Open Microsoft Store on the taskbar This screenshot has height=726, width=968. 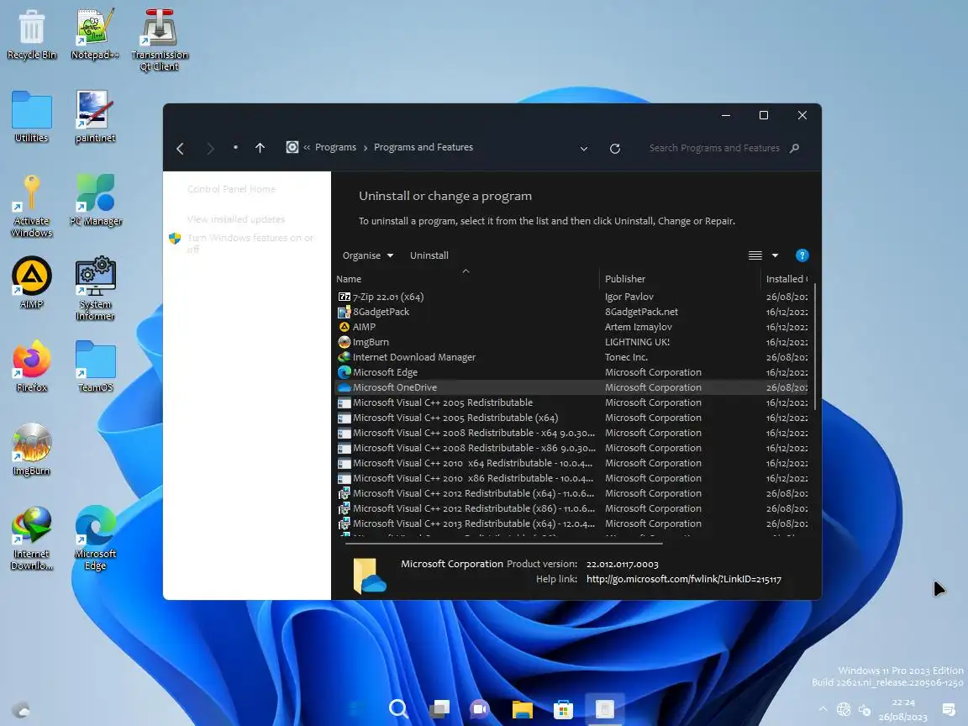563,708
